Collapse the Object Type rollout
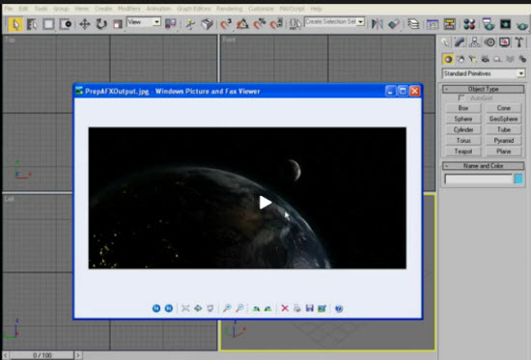 tap(484, 89)
